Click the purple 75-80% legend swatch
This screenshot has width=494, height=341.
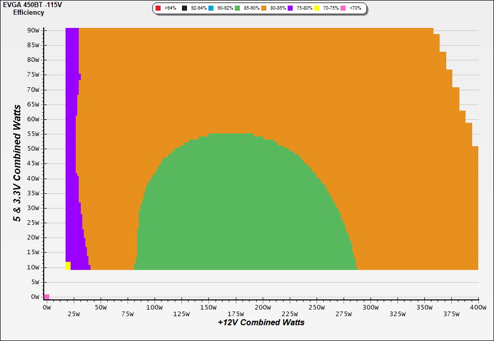click(290, 9)
